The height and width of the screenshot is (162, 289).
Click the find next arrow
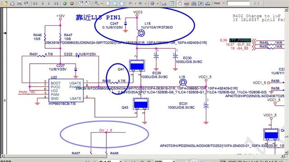pyautogui.click(x=259, y=3)
